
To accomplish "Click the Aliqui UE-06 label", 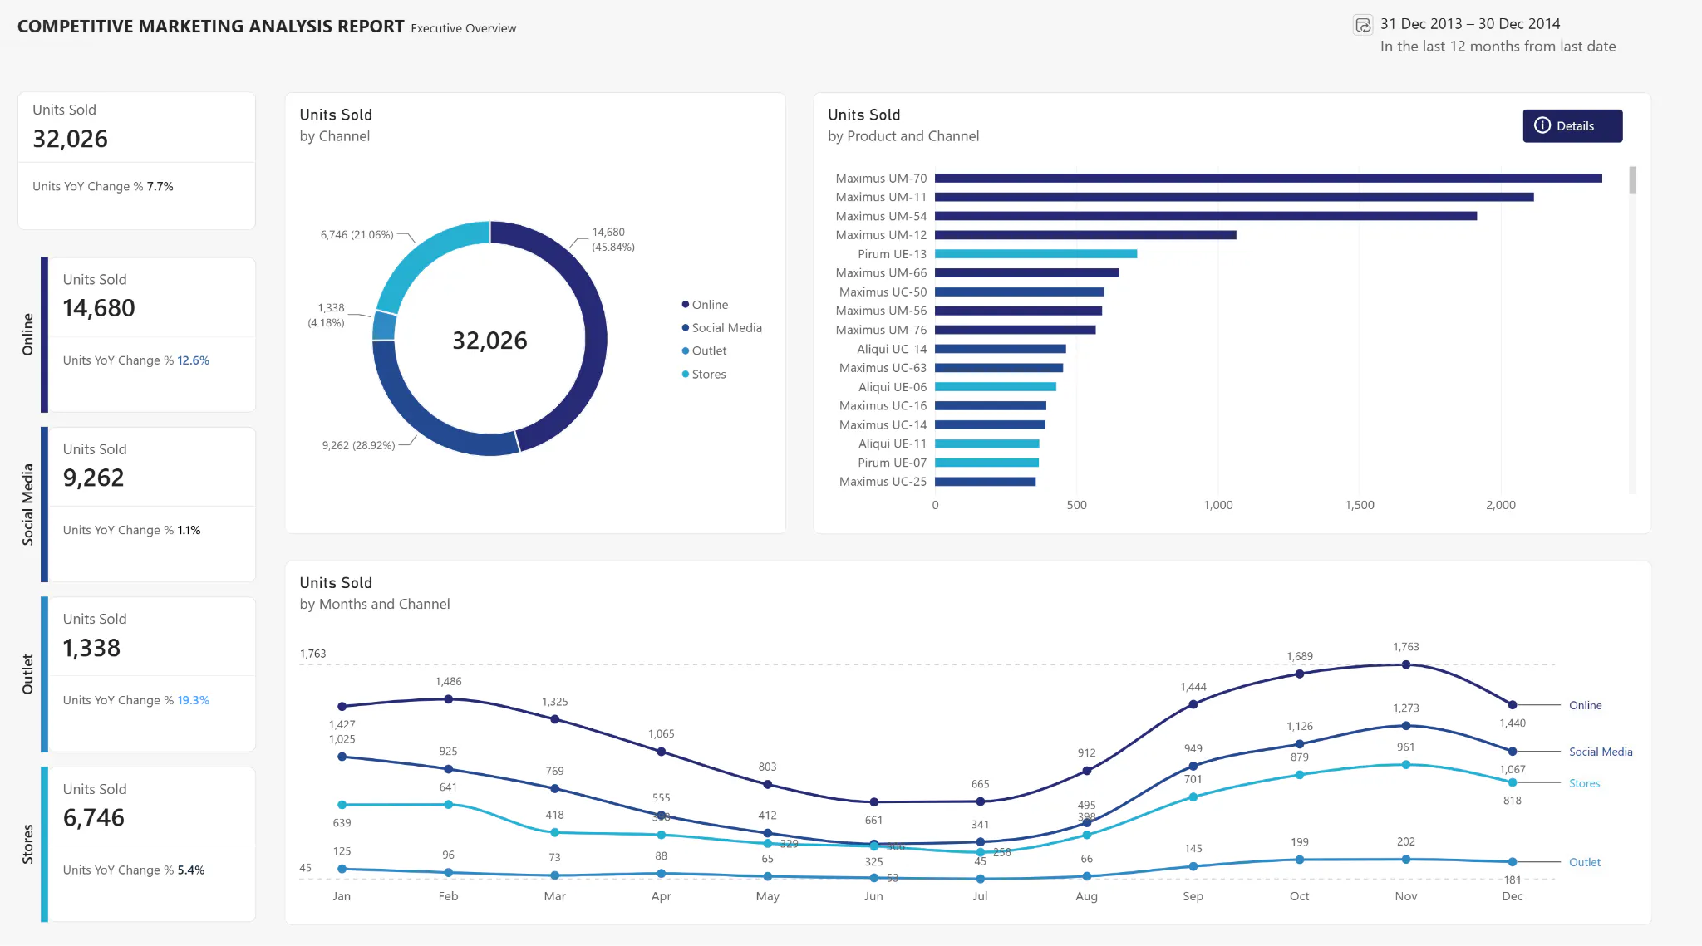I will (x=893, y=387).
